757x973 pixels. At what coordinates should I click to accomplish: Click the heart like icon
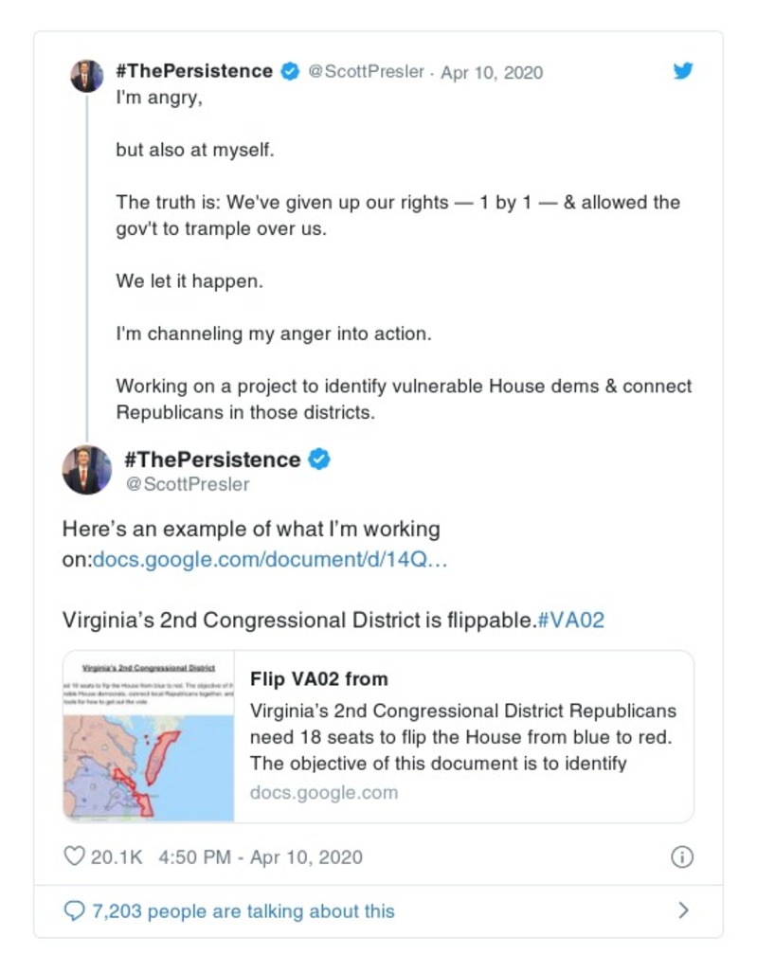pyautogui.click(x=74, y=856)
